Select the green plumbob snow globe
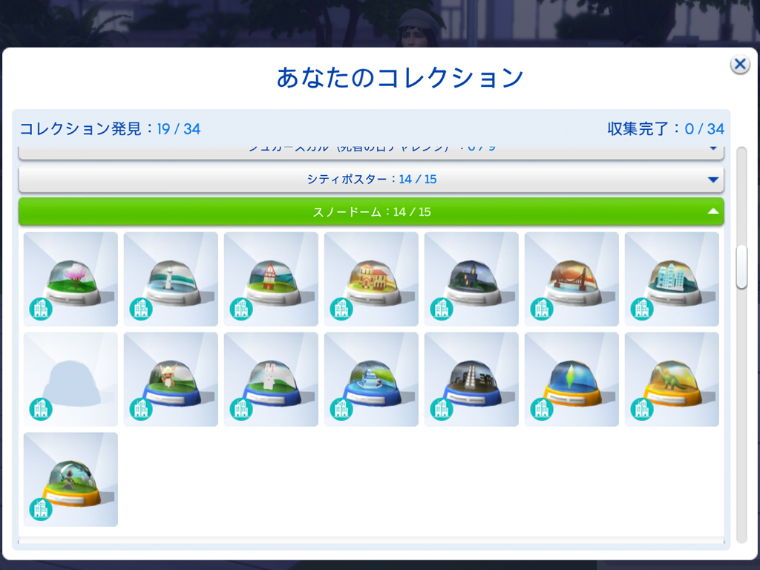760x570 pixels. click(571, 379)
